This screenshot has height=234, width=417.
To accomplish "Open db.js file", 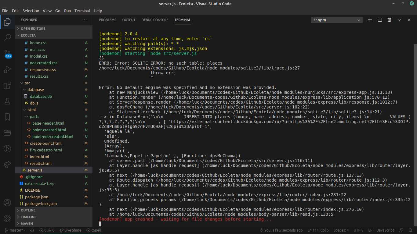I will point(54,103).
